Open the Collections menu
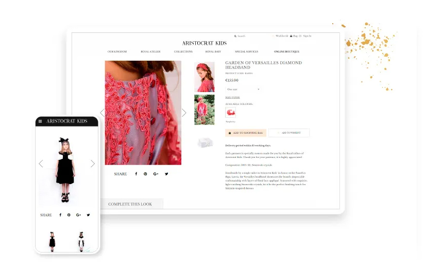This screenshot has width=425, height=270. (x=183, y=51)
